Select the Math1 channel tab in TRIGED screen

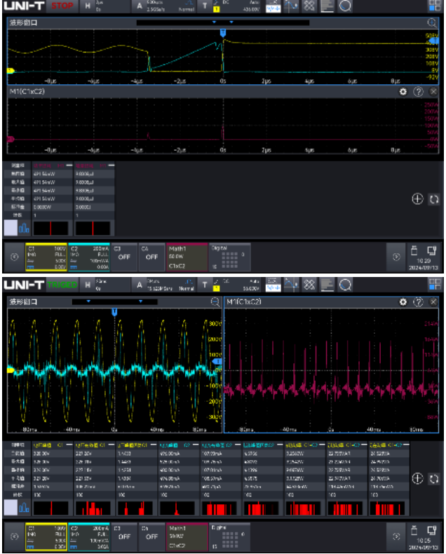tap(186, 536)
